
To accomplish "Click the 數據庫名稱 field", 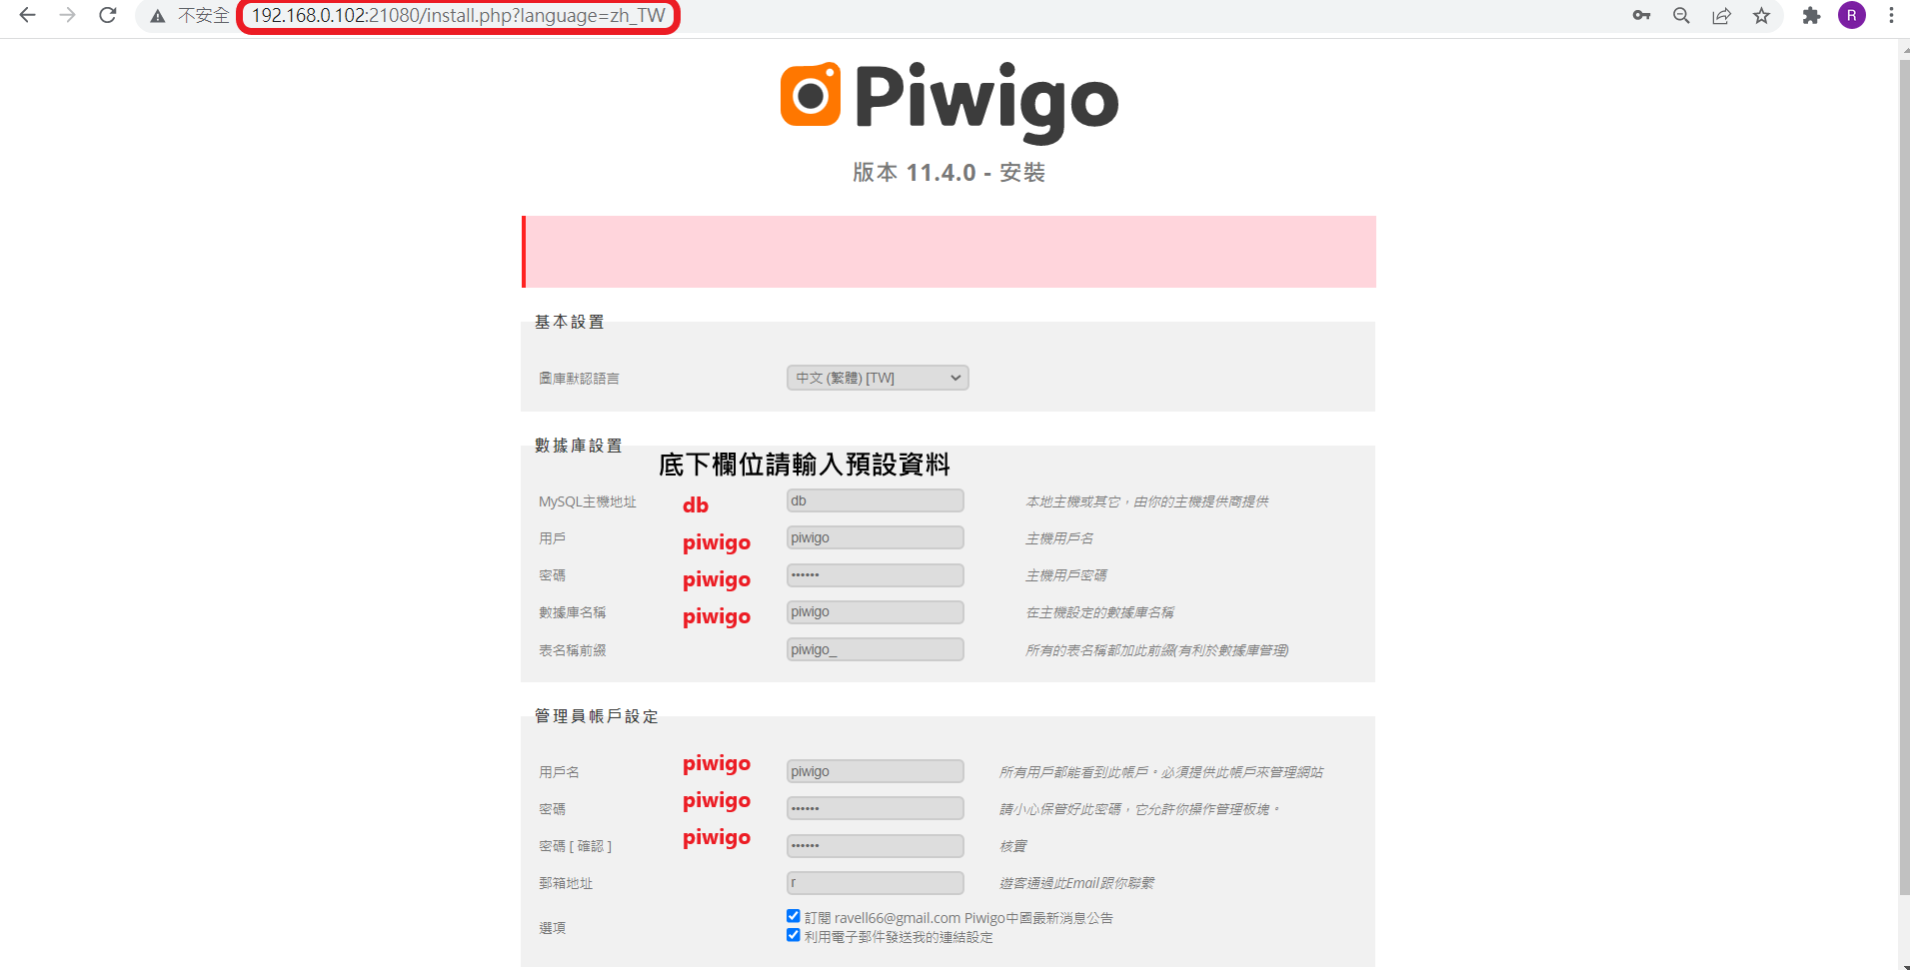I will 875,612.
